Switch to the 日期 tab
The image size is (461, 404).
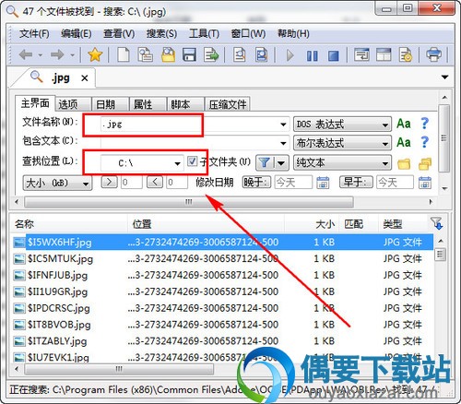tap(111, 104)
